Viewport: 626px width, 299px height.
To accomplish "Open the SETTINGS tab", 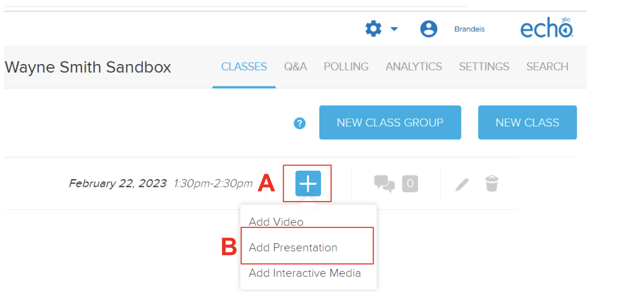I will pos(484,67).
